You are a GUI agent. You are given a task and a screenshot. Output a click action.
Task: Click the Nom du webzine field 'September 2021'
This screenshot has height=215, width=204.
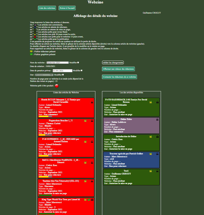tap(57, 63)
